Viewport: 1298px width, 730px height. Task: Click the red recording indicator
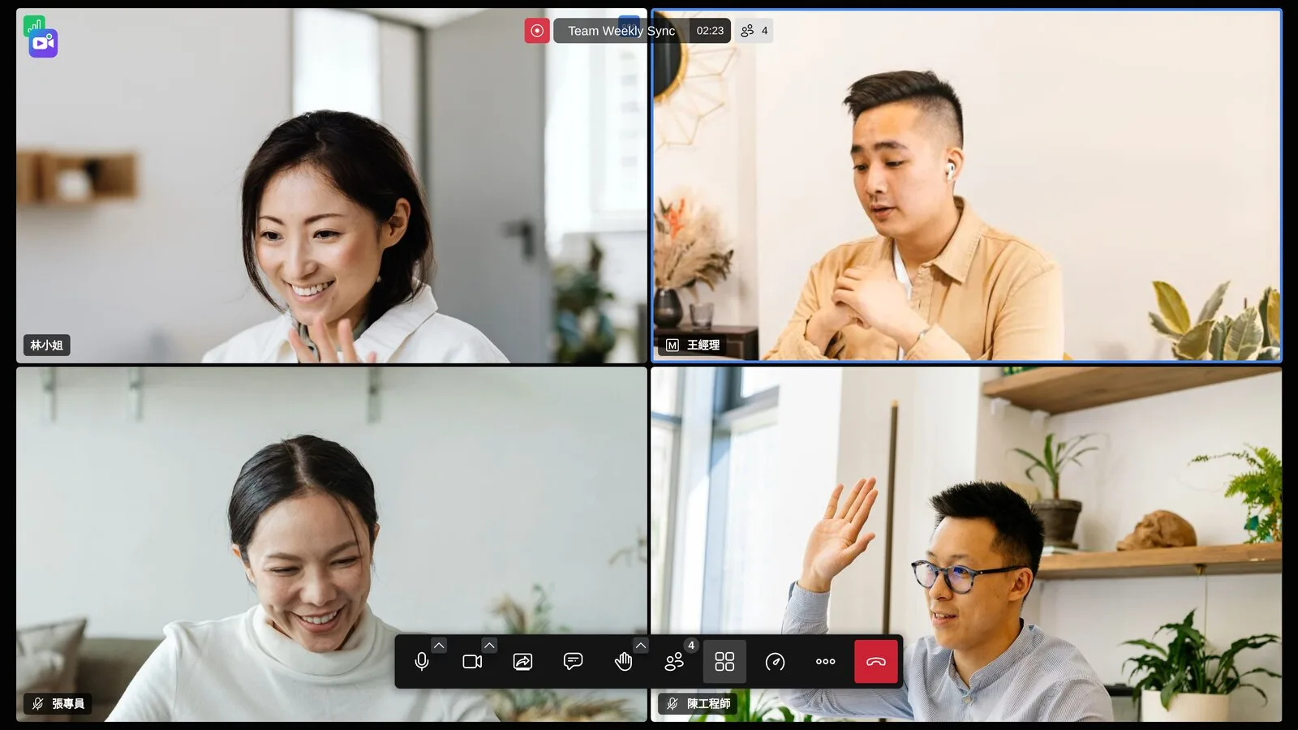pyautogui.click(x=537, y=31)
